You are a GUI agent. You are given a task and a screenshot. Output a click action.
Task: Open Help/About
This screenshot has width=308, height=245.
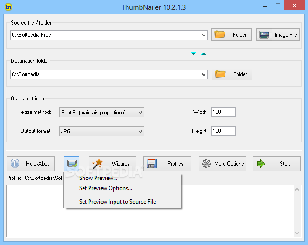pyautogui.click(x=31, y=164)
